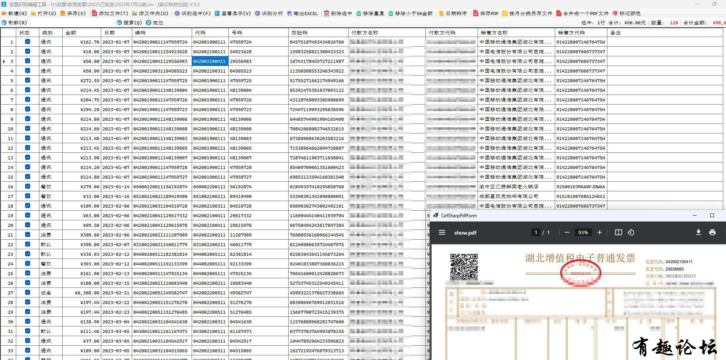Merge files with 合并成一个PDF文件
This screenshot has height=360, width=726.
click(583, 13)
